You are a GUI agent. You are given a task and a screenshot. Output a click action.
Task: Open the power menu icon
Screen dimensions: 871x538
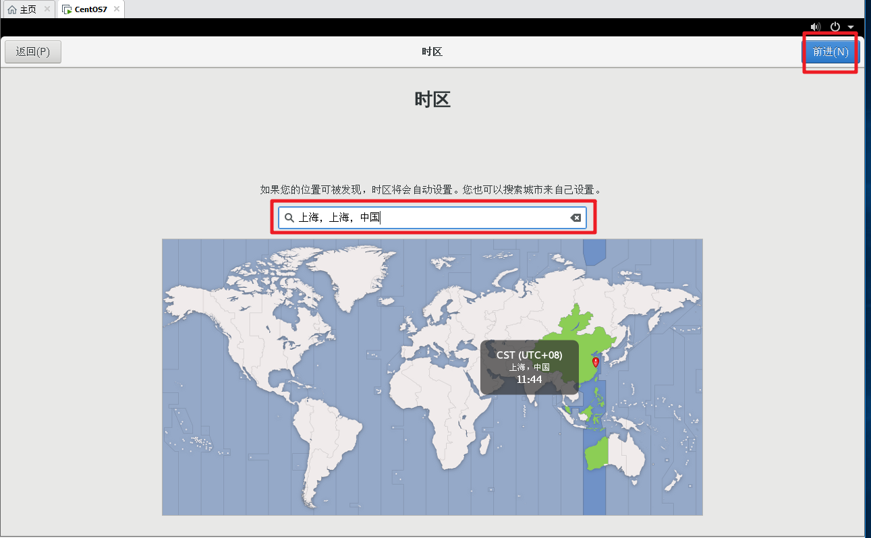[835, 27]
